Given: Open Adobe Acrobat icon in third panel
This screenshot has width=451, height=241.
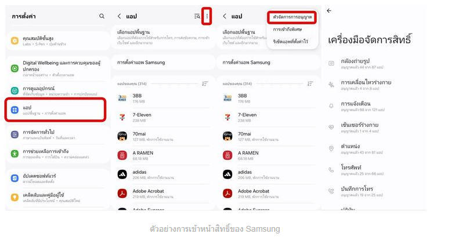Looking at the screenshot, I should [228, 193].
